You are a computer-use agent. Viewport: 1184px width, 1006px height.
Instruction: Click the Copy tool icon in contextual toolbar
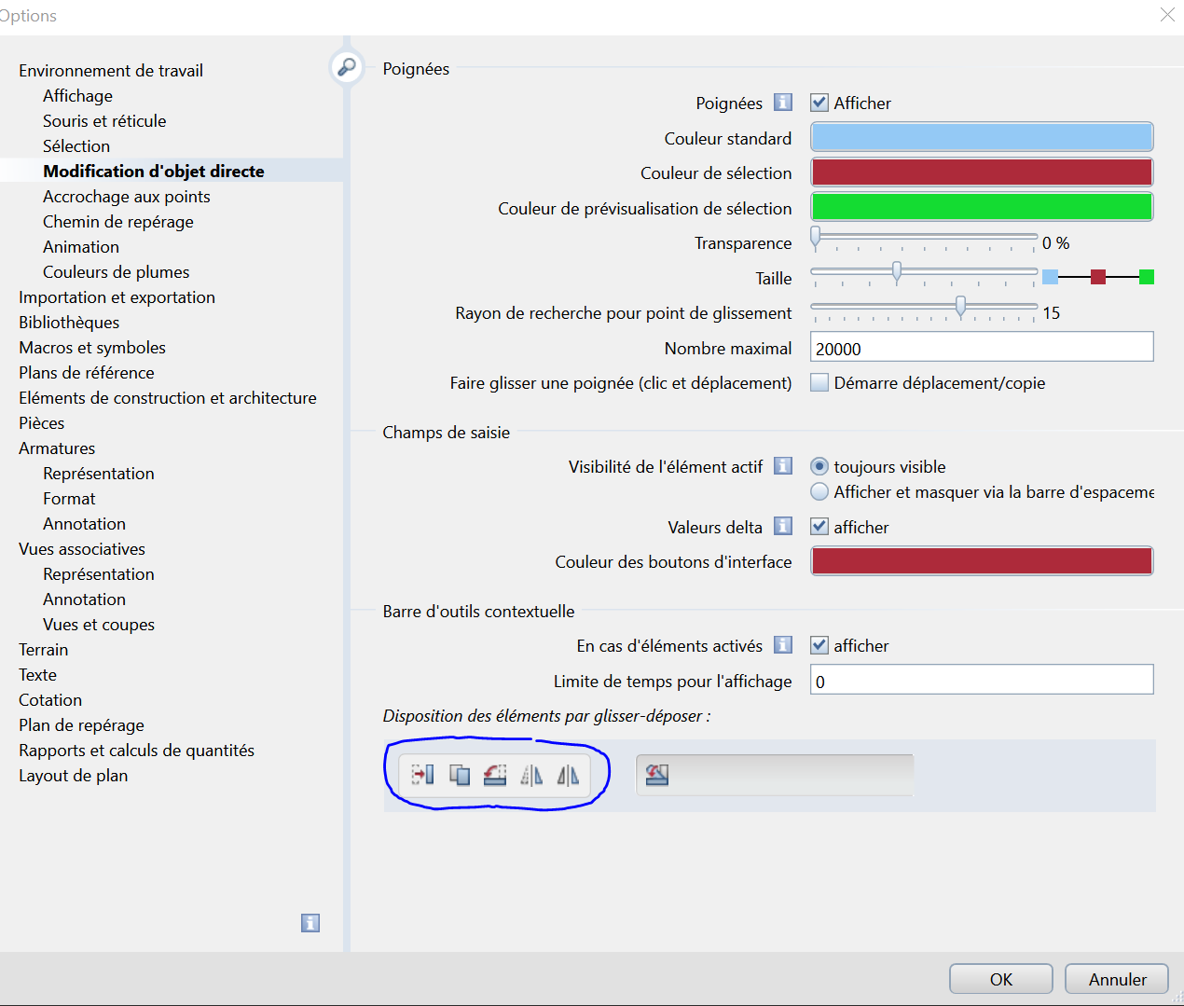click(x=459, y=775)
